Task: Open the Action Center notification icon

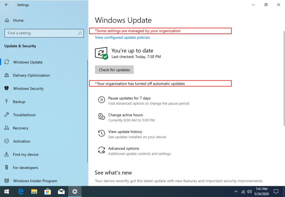Action: click(x=276, y=191)
